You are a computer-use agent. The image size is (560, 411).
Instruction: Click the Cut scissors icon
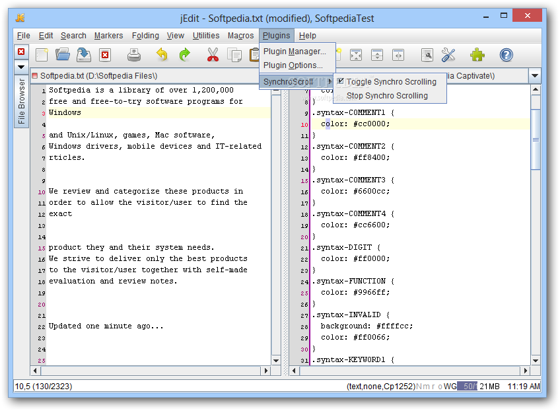click(213, 55)
